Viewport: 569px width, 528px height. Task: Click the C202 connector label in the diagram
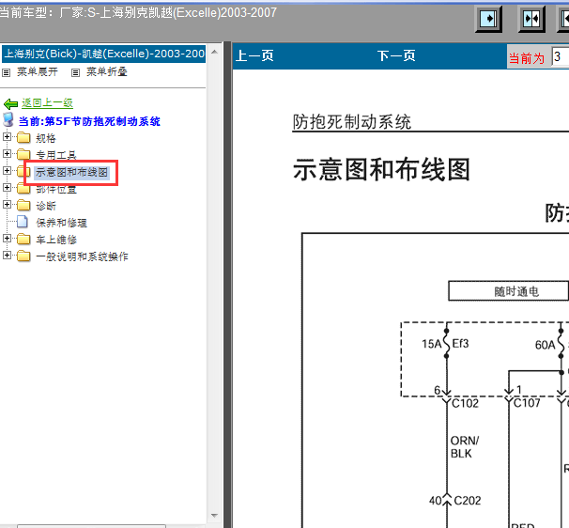point(468,501)
